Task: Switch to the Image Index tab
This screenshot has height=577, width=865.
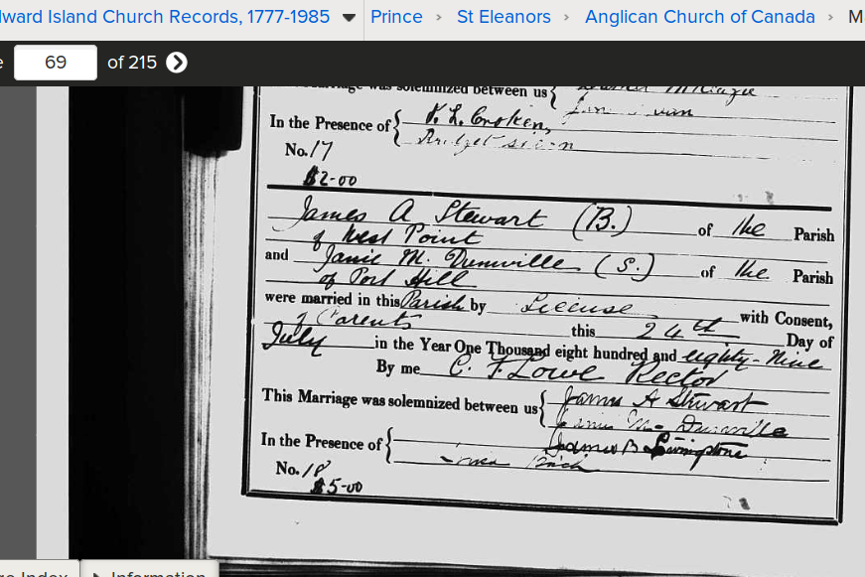Action: tap(34, 573)
